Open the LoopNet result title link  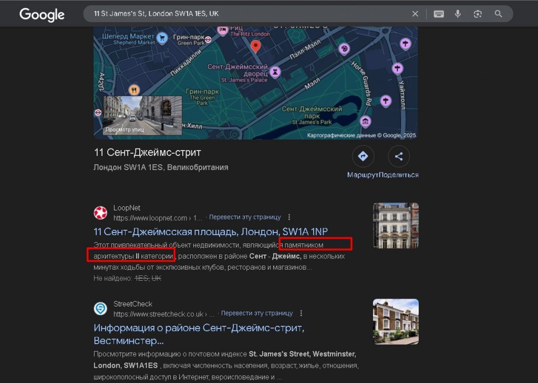pos(211,231)
